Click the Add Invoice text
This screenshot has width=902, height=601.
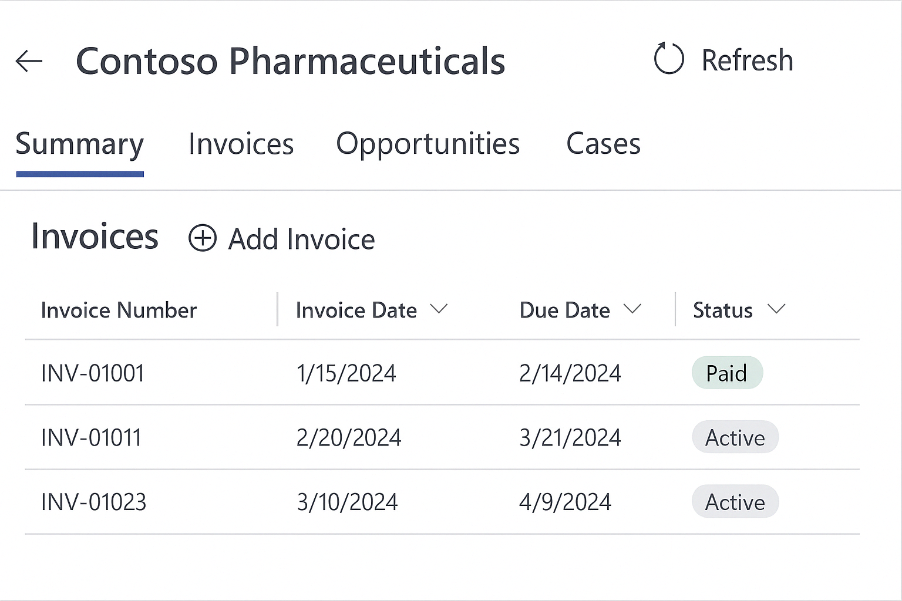(301, 239)
